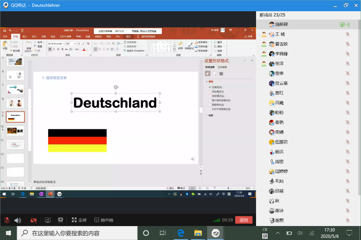The width and height of the screenshot is (361, 240).
Task: Select member 李晓锋 in the member list
Action: (x=281, y=54)
